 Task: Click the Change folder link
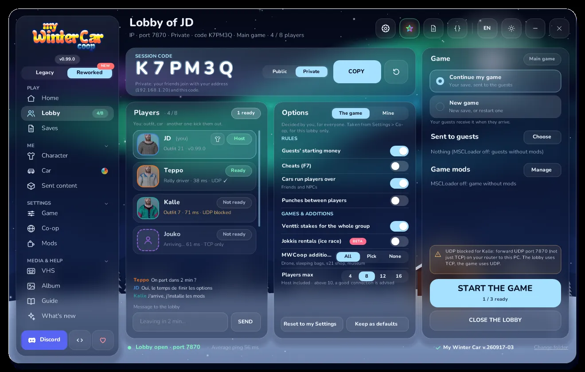point(551,348)
